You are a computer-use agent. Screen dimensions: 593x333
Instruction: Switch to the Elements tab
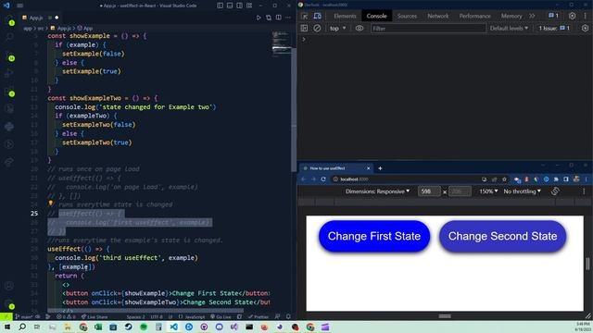[345, 16]
